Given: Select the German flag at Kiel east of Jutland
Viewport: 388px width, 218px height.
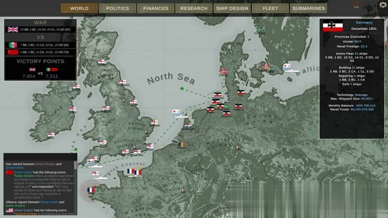Looking at the screenshot, I should (241, 93).
